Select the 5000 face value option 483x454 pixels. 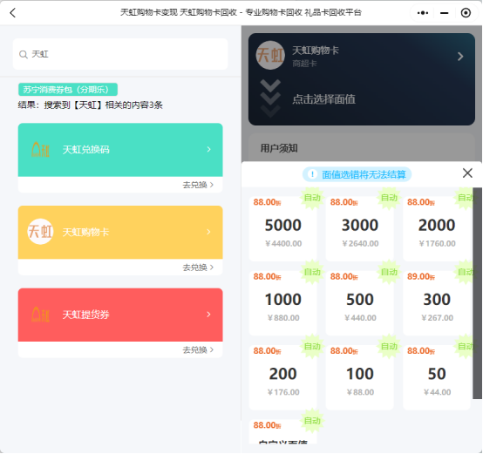pyautogui.click(x=282, y=228)
